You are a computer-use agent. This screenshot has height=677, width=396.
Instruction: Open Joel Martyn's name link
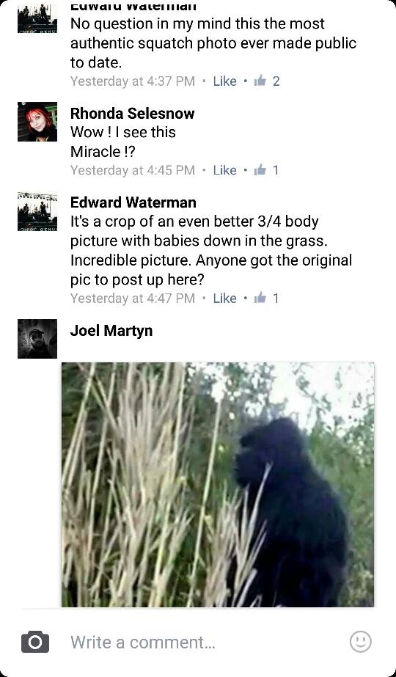111,331
